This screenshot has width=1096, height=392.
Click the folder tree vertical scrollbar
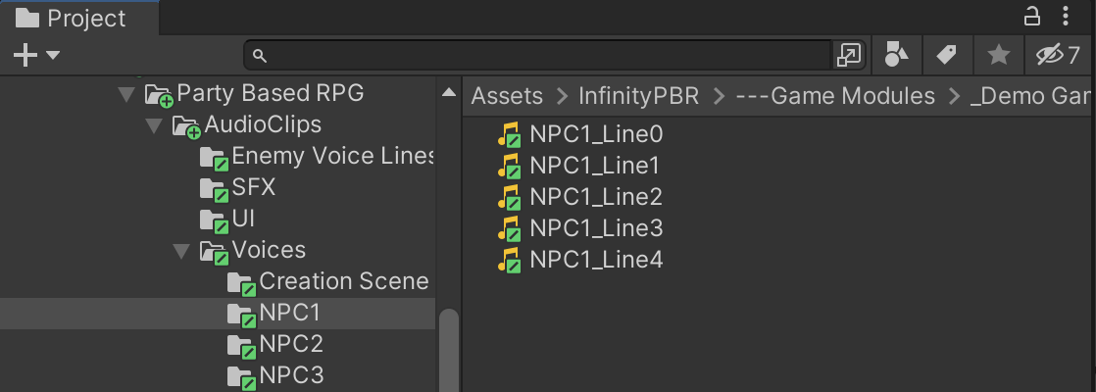click(448, 348)
